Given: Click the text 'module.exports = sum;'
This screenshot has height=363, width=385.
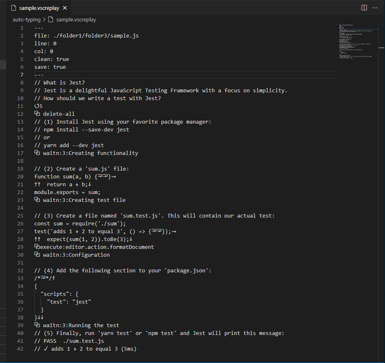Looking at the screenshot, I should [67, 192].
